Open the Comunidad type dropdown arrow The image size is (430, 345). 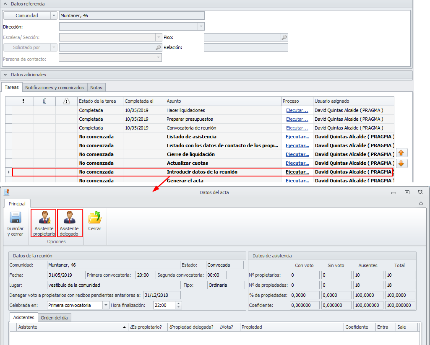coord(54,16)
